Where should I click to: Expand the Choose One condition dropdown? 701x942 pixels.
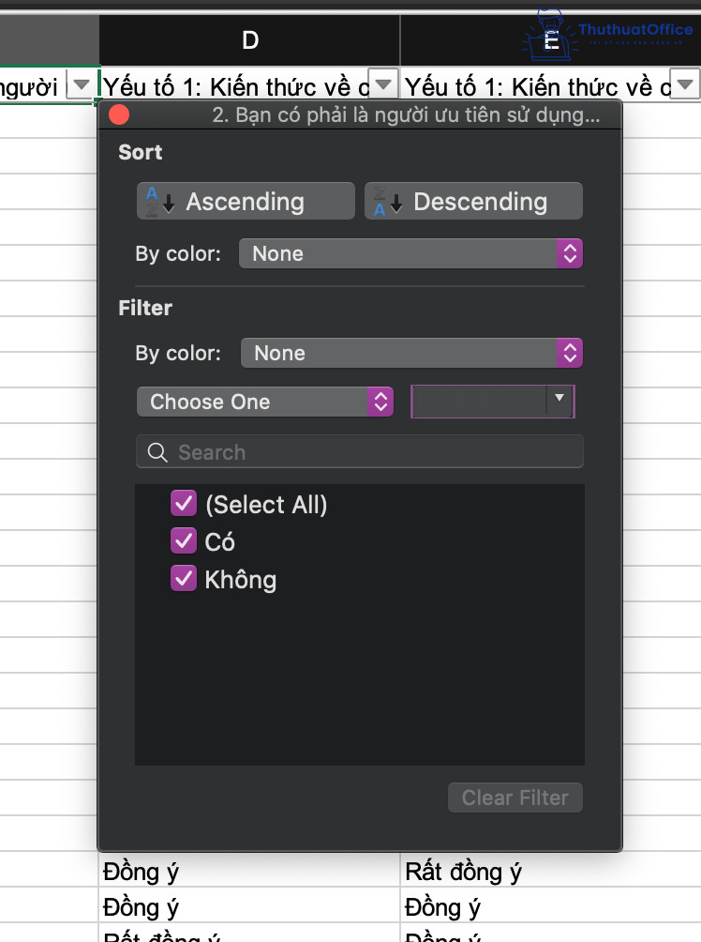tap(265, 402)
